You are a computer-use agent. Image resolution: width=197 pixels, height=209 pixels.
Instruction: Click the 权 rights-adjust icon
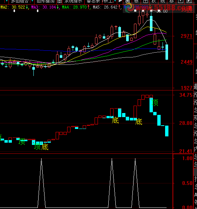[154, 1]
